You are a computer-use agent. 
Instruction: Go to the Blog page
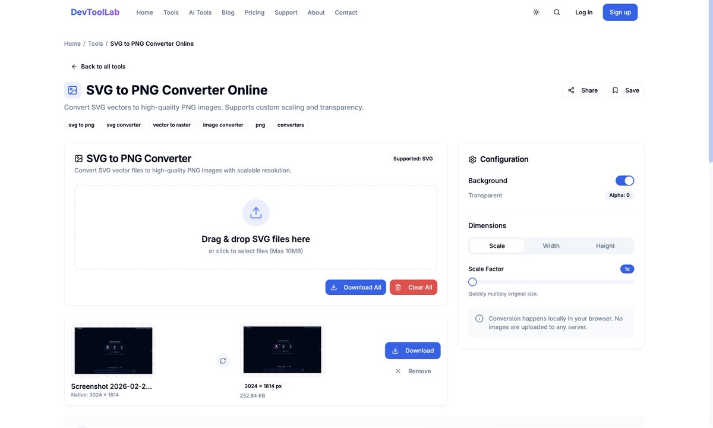click(228, 12)
